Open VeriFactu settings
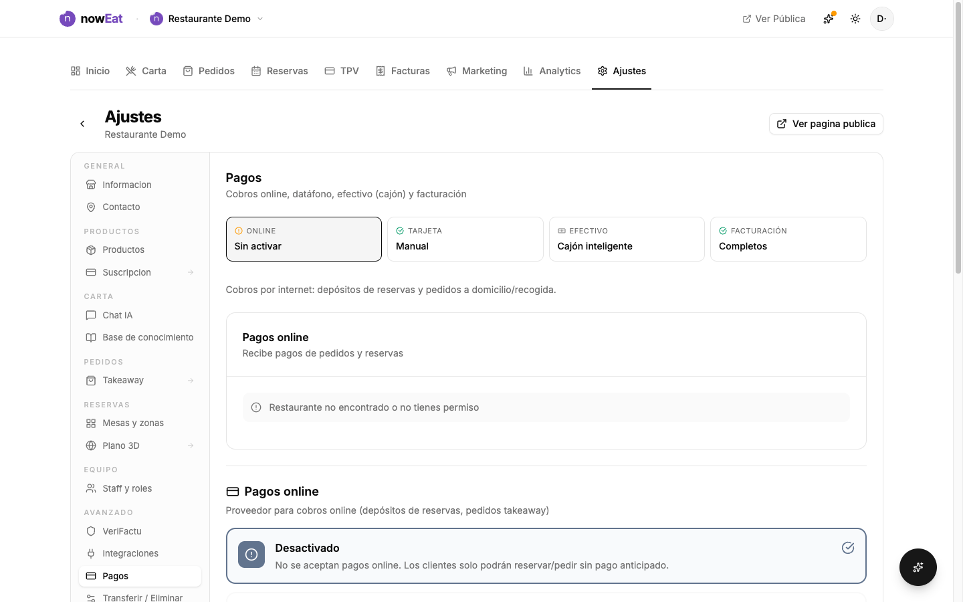Viewport: 963px width, 602px height. pyautogui.click(x=140, y=531)
